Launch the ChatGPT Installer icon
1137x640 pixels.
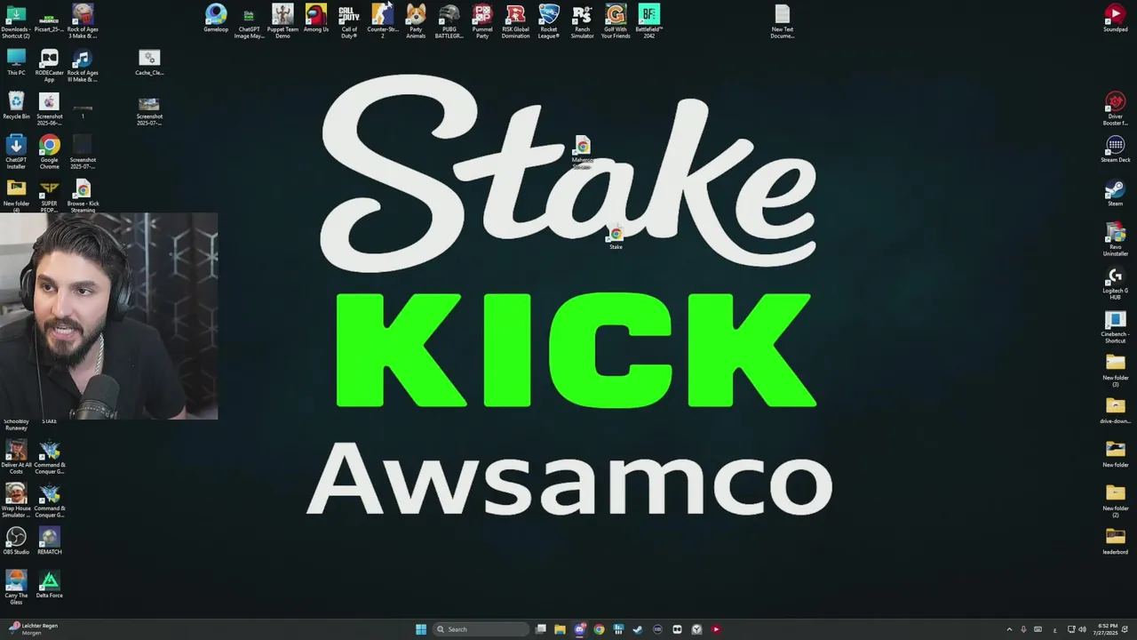(16, 152)
